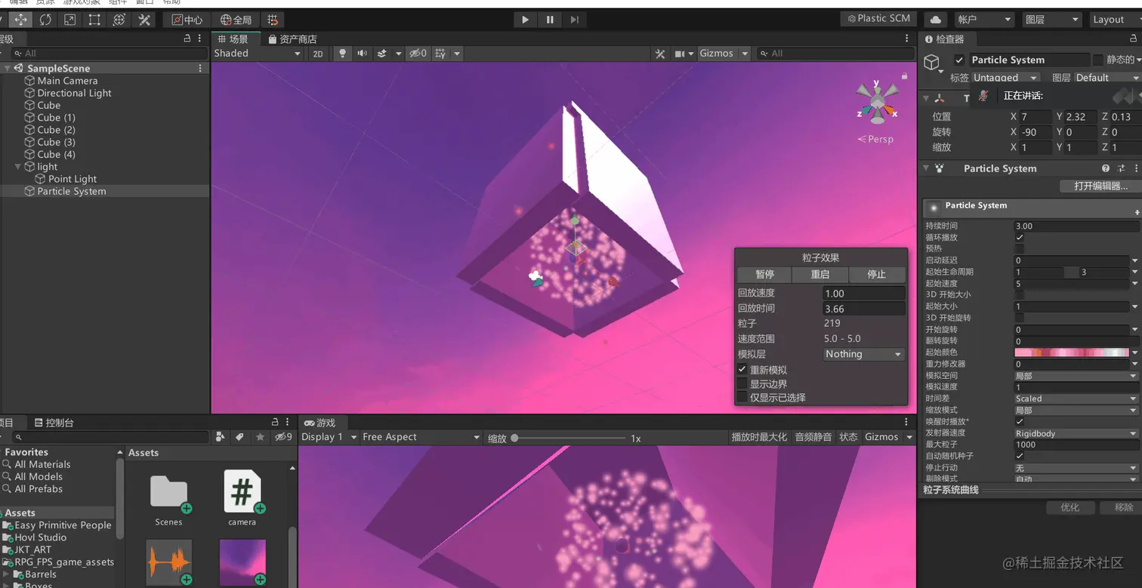Open the Layout dropdown

1115,20
